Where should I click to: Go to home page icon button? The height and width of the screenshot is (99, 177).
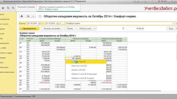(22, 16)
